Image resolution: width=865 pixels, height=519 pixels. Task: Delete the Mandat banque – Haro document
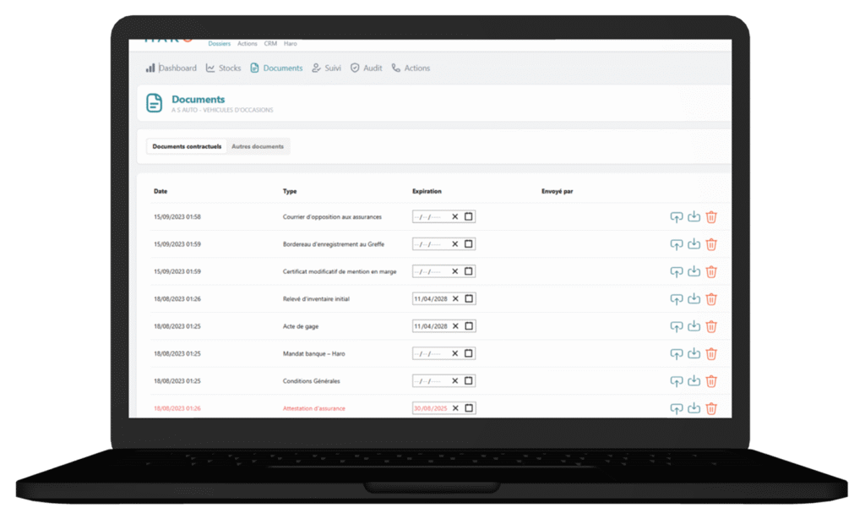coord(711,353)
